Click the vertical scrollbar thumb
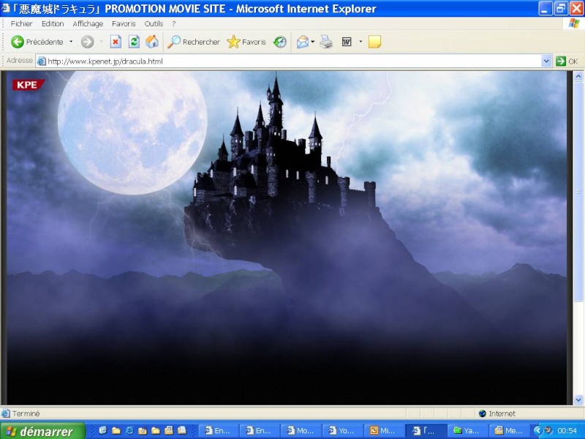Screen dimensions: 585x439 click(578, 192)
